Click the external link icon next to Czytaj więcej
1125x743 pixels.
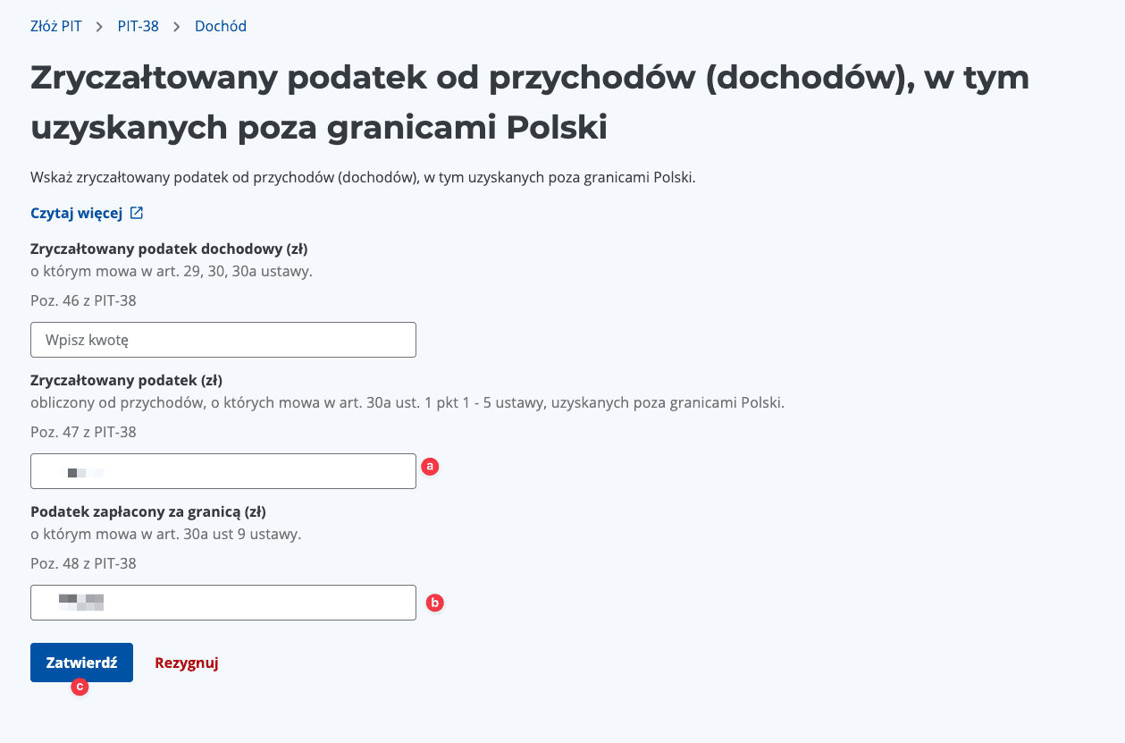[x=136, y=212]
